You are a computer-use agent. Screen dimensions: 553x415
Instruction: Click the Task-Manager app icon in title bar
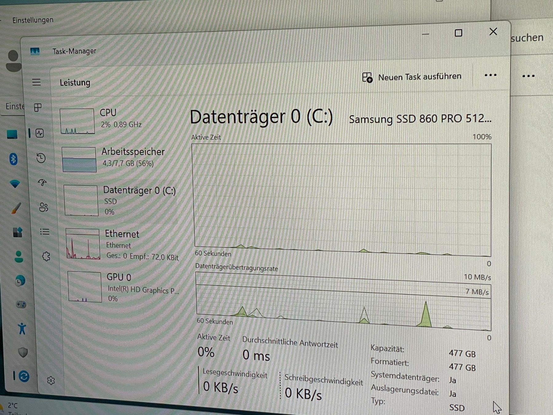pyautogui.click(x=35, y=51)
